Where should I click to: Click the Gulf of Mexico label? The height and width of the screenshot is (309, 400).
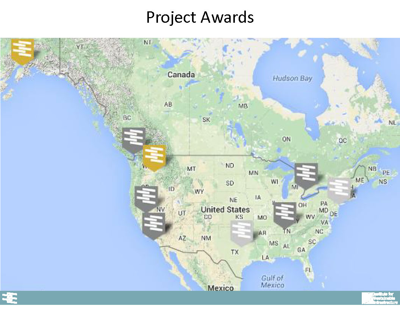(x=272, y=281)
